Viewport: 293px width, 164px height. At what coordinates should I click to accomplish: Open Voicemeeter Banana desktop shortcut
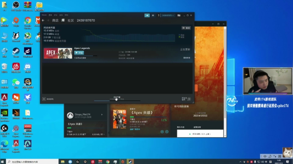pyautogui.click(x=28, y=131)
